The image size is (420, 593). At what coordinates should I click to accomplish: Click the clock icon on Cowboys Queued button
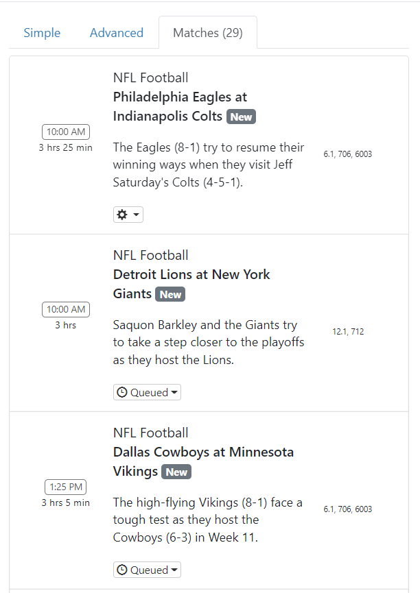122,570
